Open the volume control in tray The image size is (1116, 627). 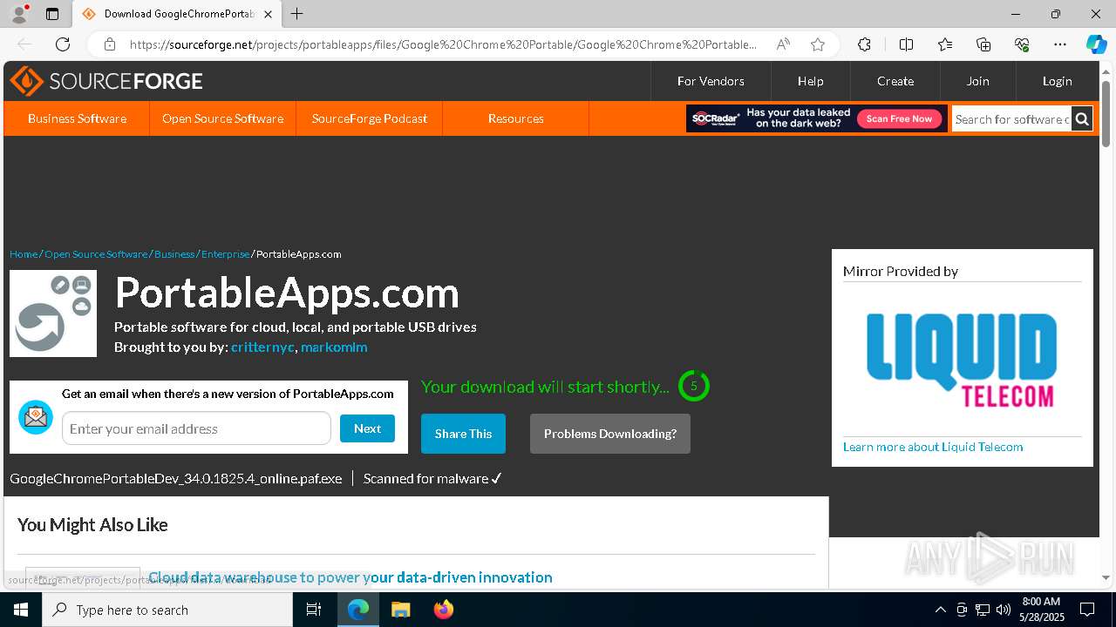point(1004,610)
